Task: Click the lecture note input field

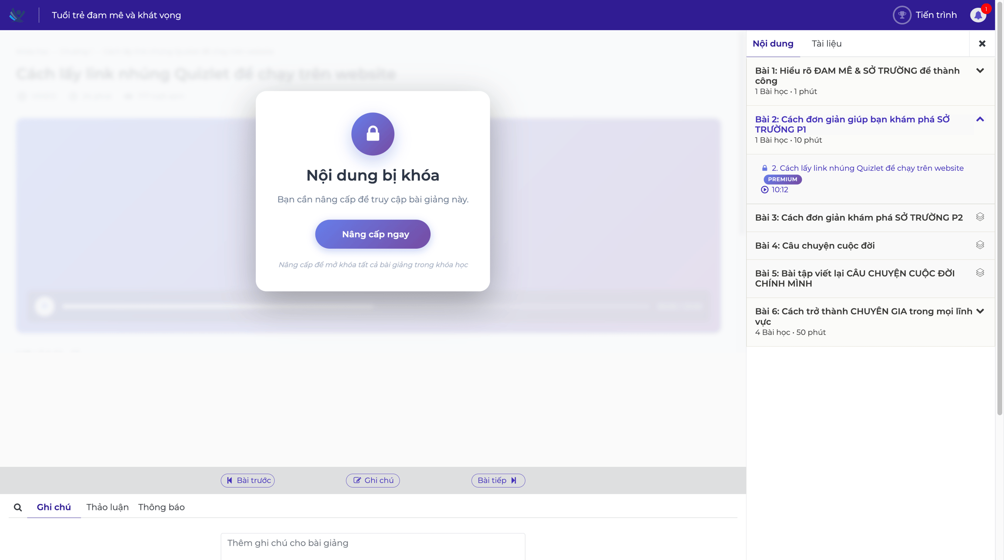Action: coord(373,547)
